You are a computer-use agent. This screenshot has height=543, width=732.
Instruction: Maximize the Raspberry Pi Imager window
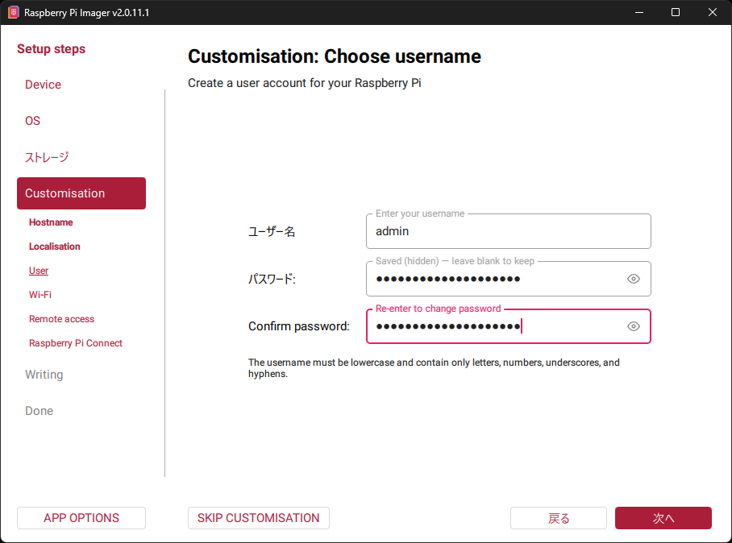[676, 12]
